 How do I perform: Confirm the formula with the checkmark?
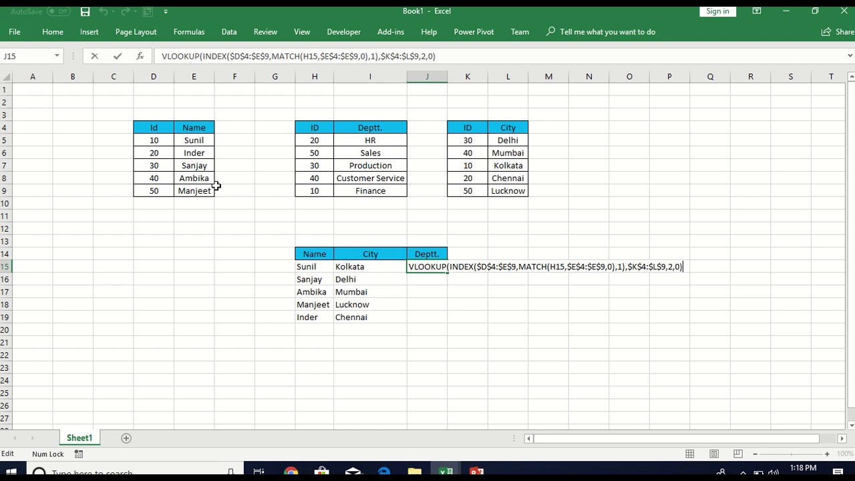pos(118,56)
